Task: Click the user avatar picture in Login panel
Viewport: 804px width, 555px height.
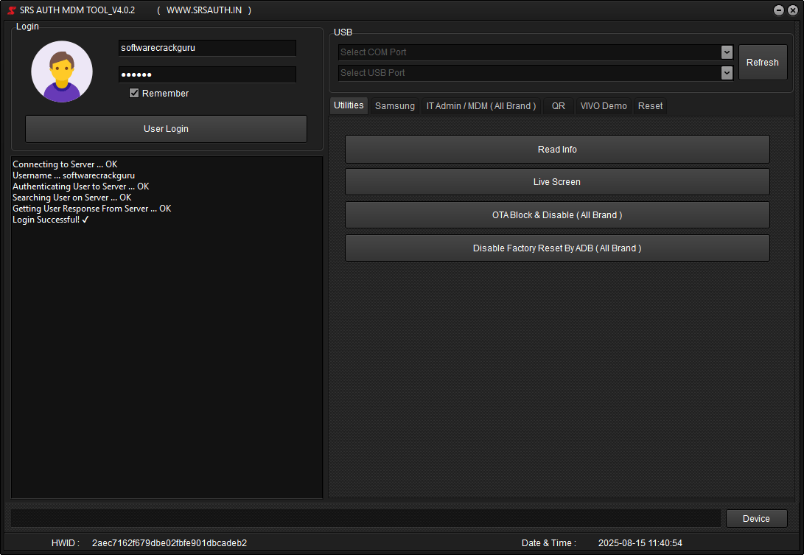Action: (x=61, y=71)
